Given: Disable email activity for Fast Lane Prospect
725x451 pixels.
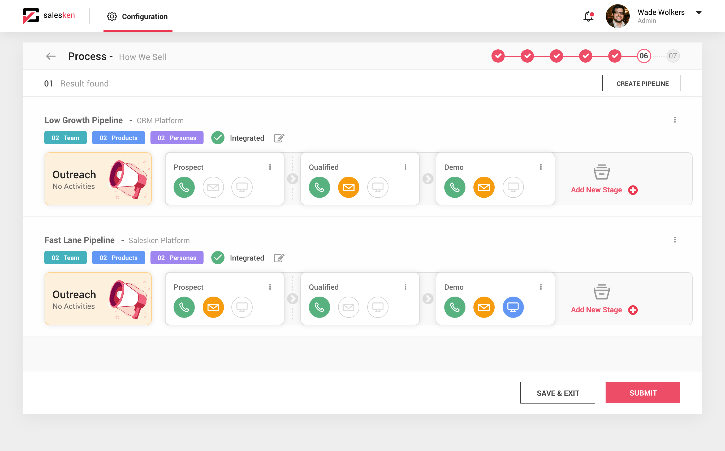Looking at the screenshot, I should click(x=213, y=307).
